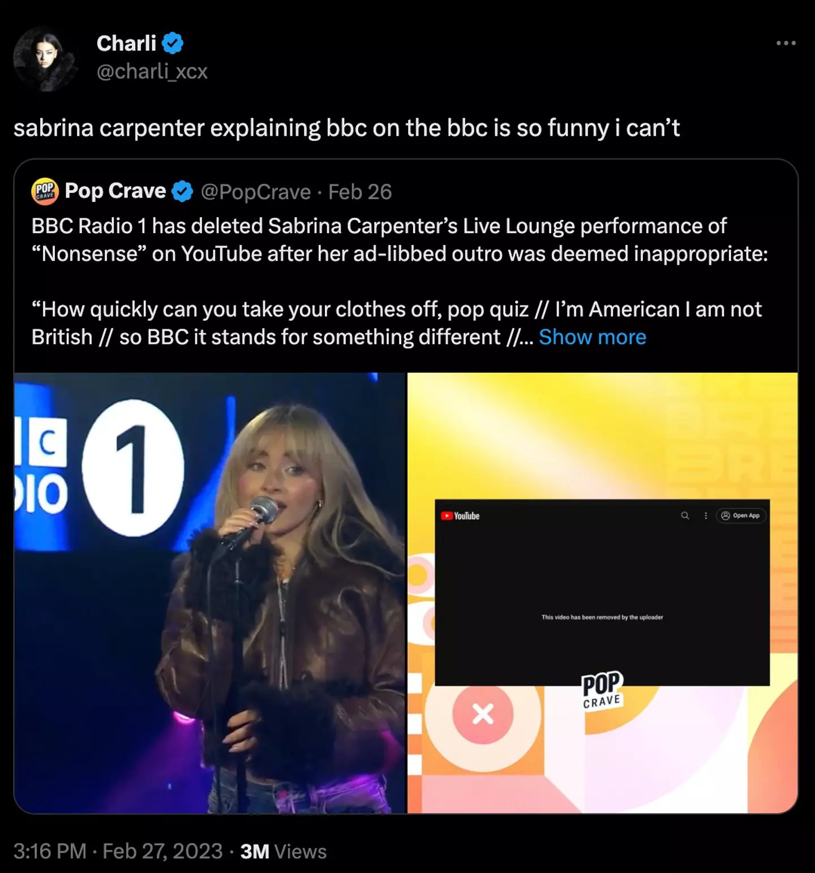This screenshot has width=815, height=873.
Task: Open the @charli_xcx handle link
Action: click(x=152, y=72)
